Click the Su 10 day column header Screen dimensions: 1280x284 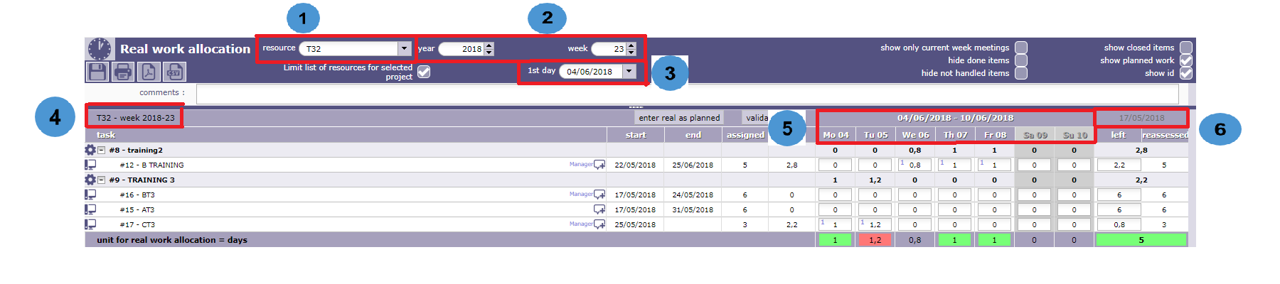click(1074, 135)
